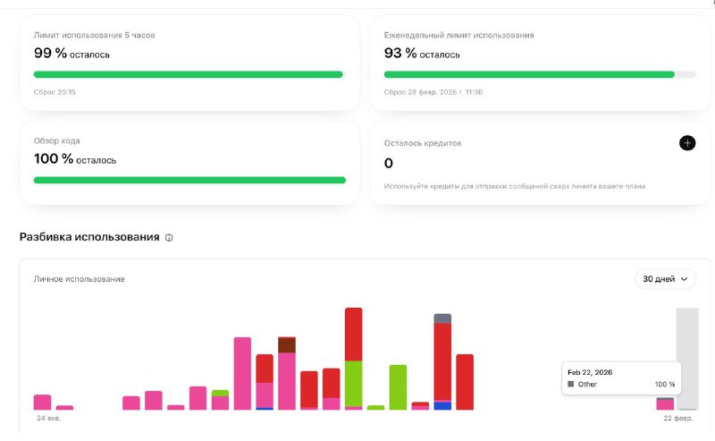This screenshot has width=715, height=441.
Task: Click the Разбивка использования heading
Action: [x=89, y=237]
